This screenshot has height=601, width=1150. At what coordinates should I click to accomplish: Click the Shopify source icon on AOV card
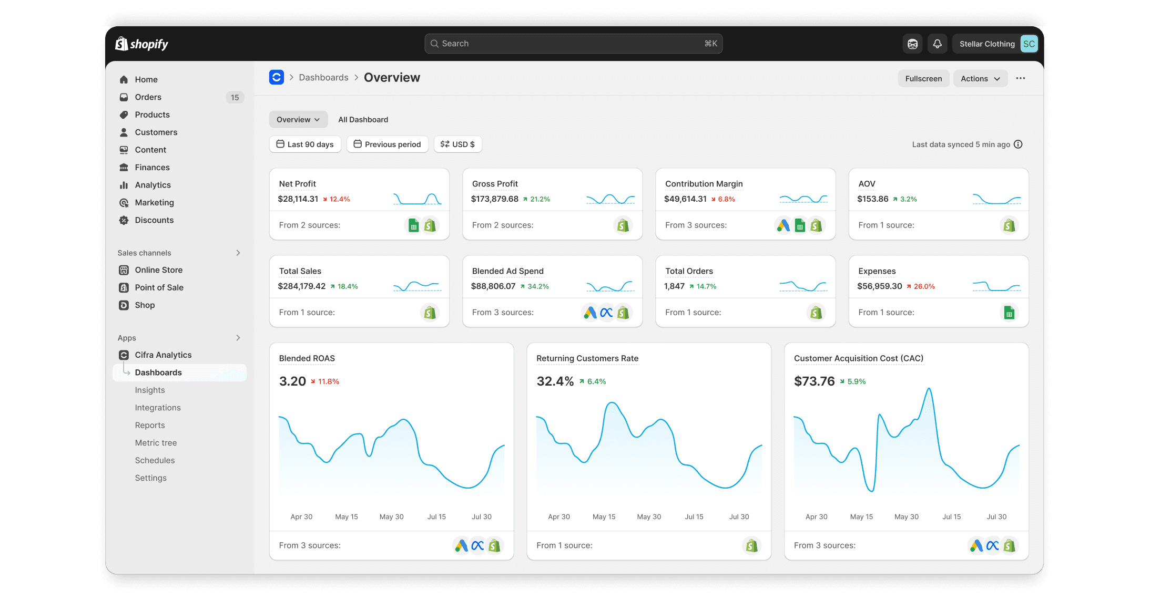coord(1009,225)
